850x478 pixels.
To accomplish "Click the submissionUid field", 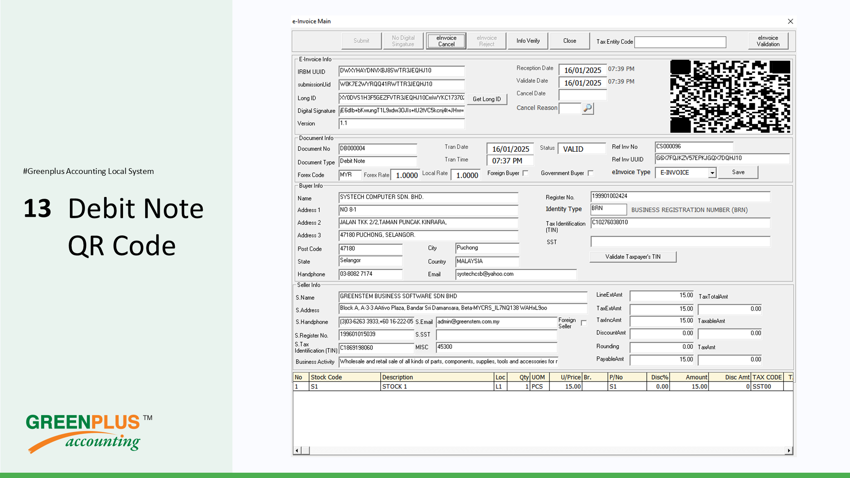I will click(x=402, y=85).
